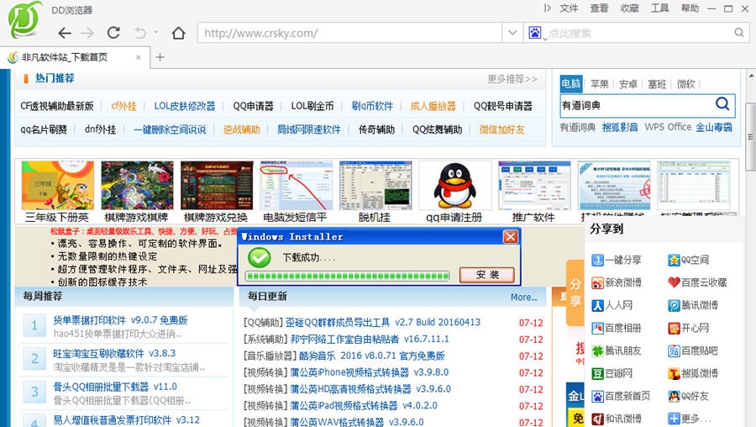Share to 腾讯微博 icon
This screenshot has width=756, height=427.
[x=674, y=305]
